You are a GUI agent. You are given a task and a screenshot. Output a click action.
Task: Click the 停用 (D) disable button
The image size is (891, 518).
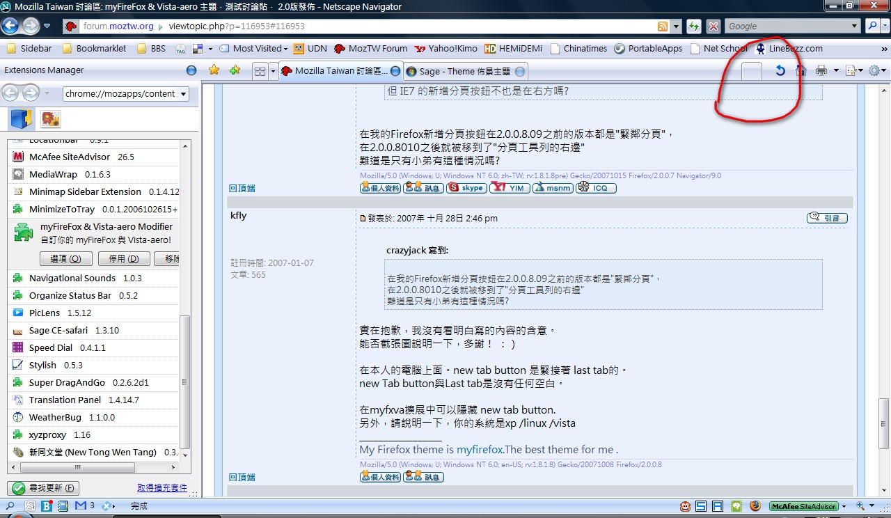coord(124,258)
